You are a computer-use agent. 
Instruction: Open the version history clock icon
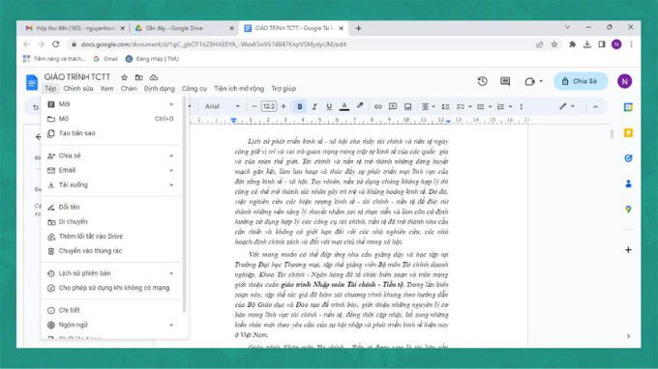[482, 81]
